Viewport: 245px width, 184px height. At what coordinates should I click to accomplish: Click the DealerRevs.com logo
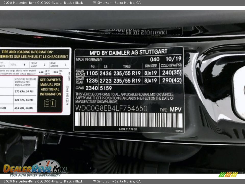pyautogui.click(x=35, y=169)
